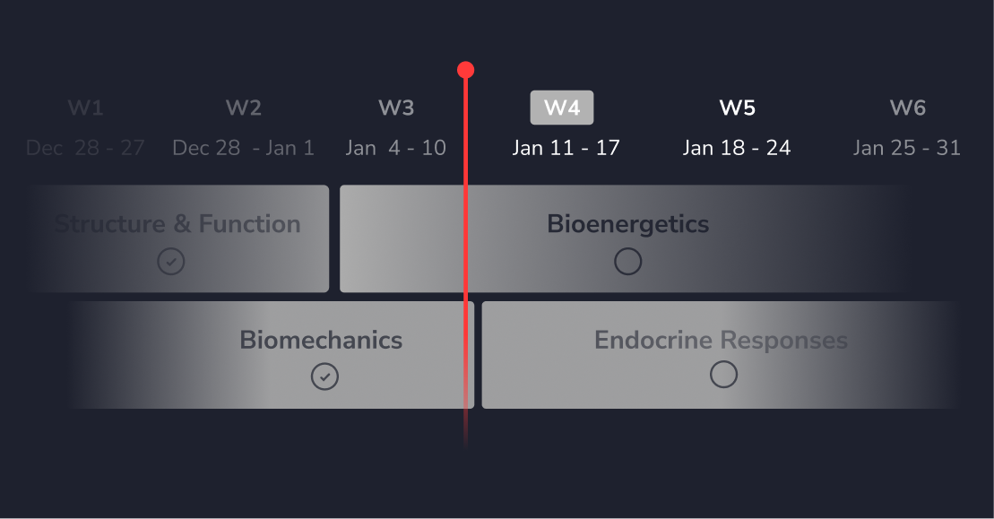Click the Structure & Function completed checkmark icon
This screenshot has height=519, width=994.
(170, 262)
